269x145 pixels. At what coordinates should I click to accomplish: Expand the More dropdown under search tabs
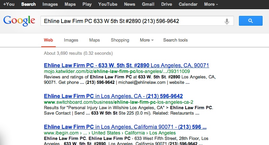(x=147, y=40)
